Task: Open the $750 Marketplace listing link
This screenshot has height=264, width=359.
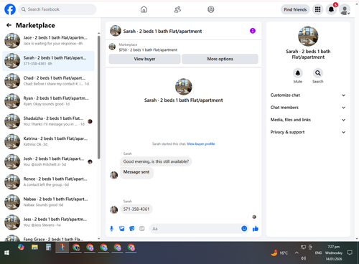Action: 148,50
